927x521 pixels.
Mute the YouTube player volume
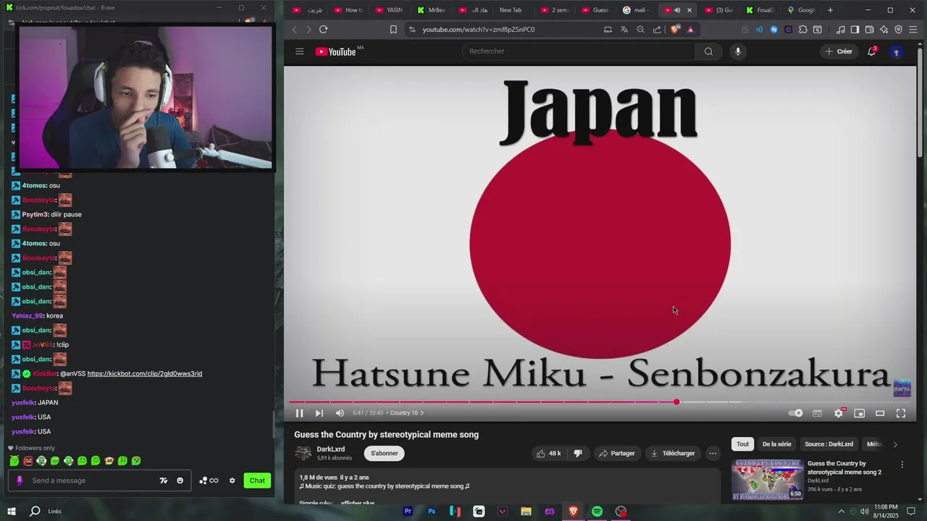point(340,413)
